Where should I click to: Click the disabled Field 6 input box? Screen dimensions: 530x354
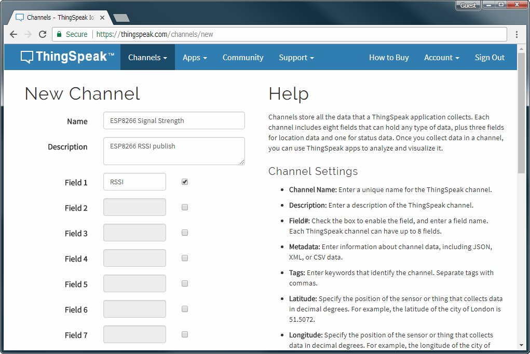(x=134, y=309)
